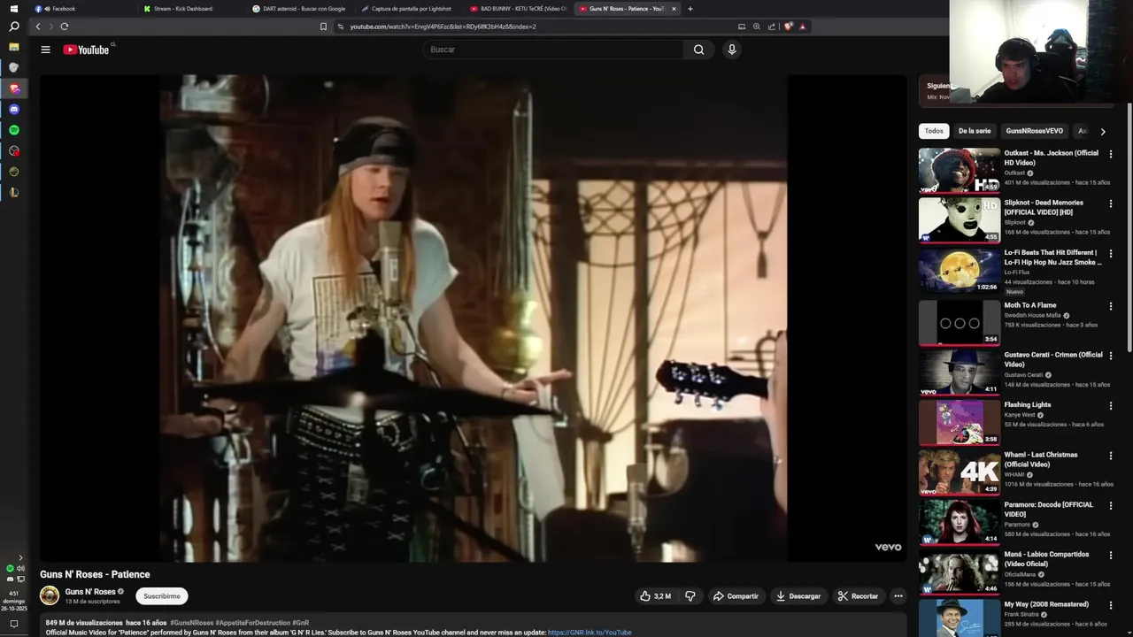Submit search with the magnifier button
Image resolution: width=1133 pixels, height=637 pixels.
[x=698, y=50]
